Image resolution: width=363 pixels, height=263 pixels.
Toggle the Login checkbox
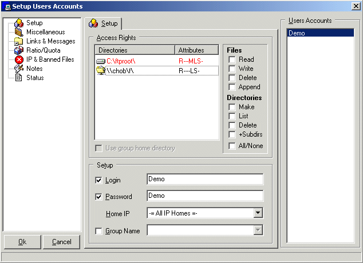point(98,180)
